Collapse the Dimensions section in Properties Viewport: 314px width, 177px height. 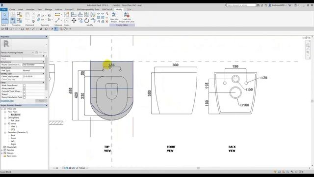[44, 62]
